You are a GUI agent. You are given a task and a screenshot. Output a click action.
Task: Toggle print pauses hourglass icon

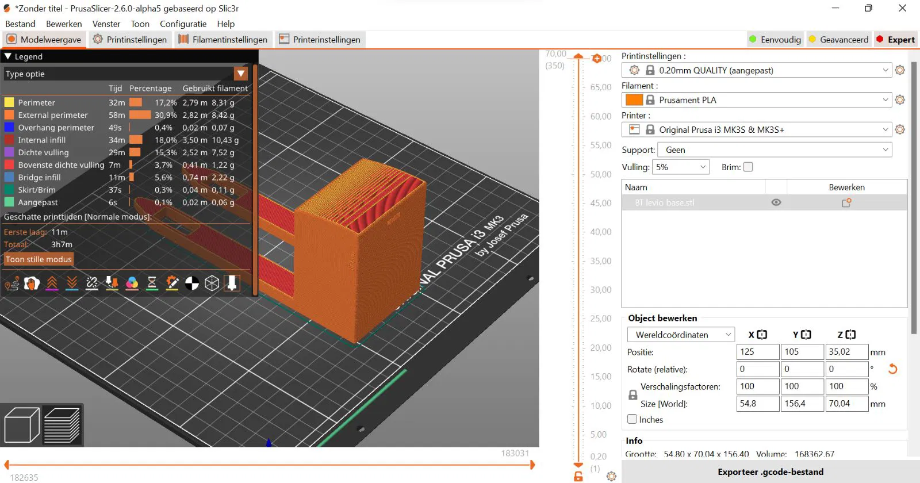pyautogui.click(x=152, y=283)
